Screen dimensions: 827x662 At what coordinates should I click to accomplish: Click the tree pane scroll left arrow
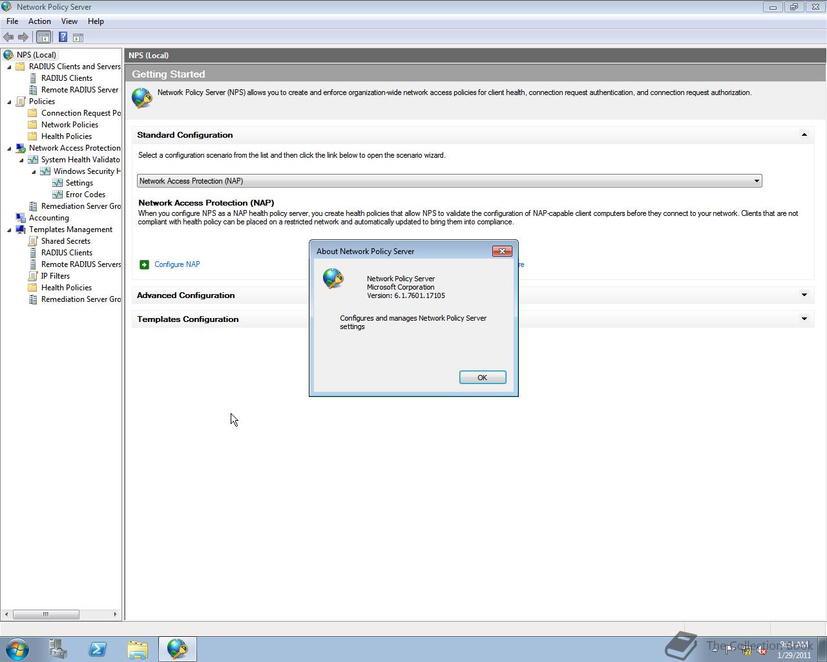pos(6,614)
